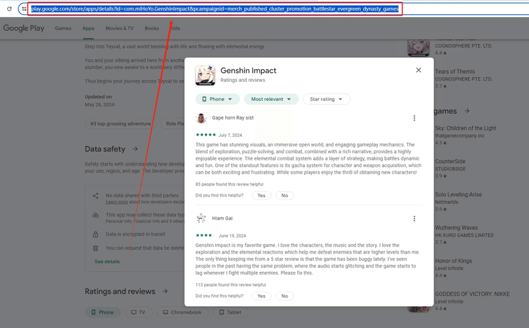529x328 pixels.
Task: Open the Movies & TV tab
Action: pyautogui.click(x=120, y=28)
